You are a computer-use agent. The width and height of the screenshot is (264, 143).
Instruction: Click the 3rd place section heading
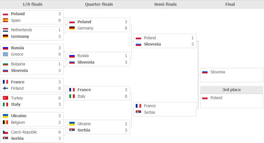pos(232,90)
